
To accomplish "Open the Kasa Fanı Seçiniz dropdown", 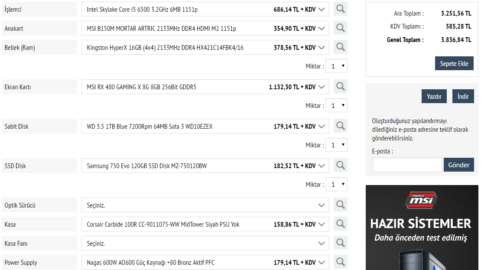I will tap(205, 243).
